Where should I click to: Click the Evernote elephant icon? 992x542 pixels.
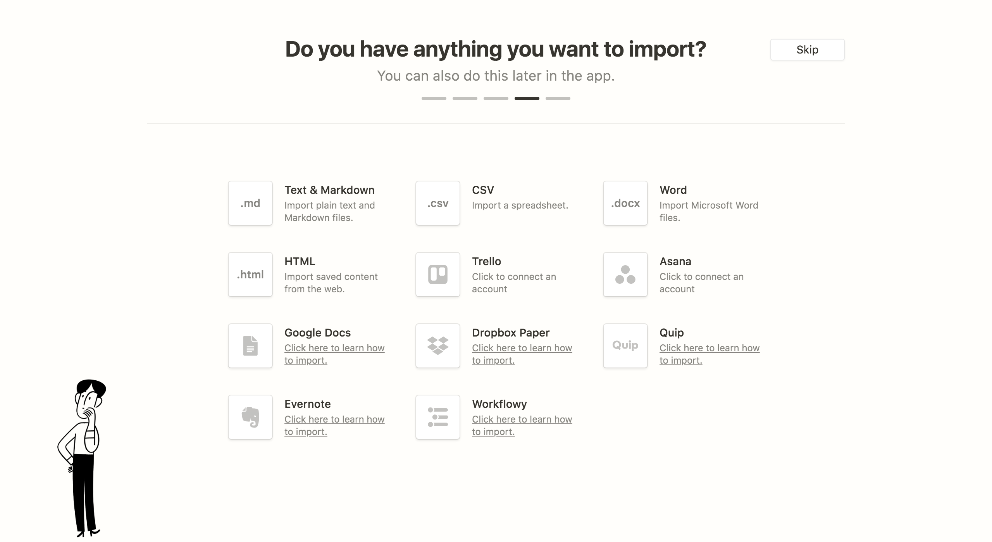click(x=250, y=417)
